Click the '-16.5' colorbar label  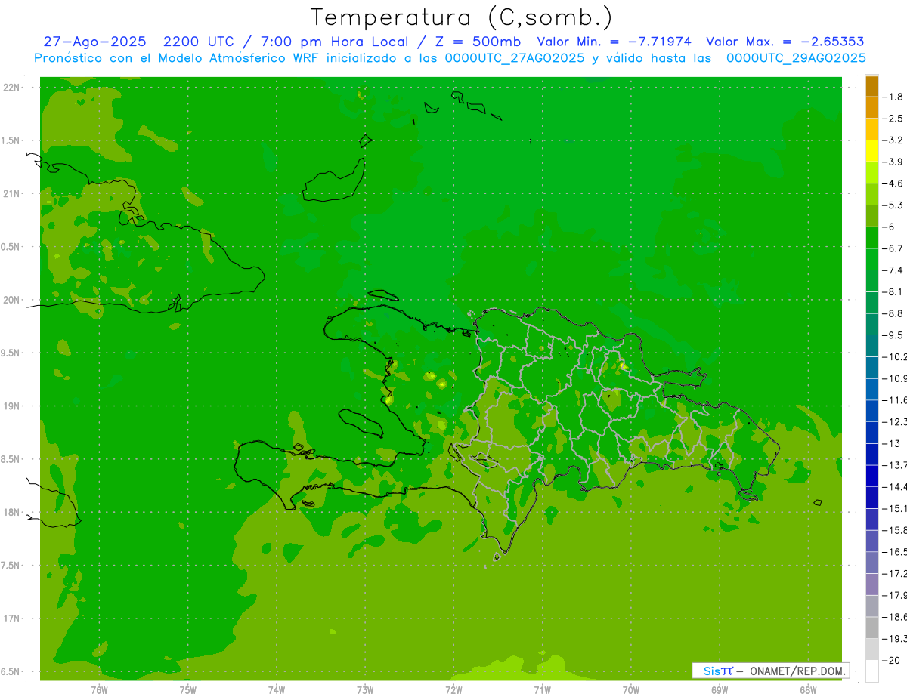click(x=895, y=552)
